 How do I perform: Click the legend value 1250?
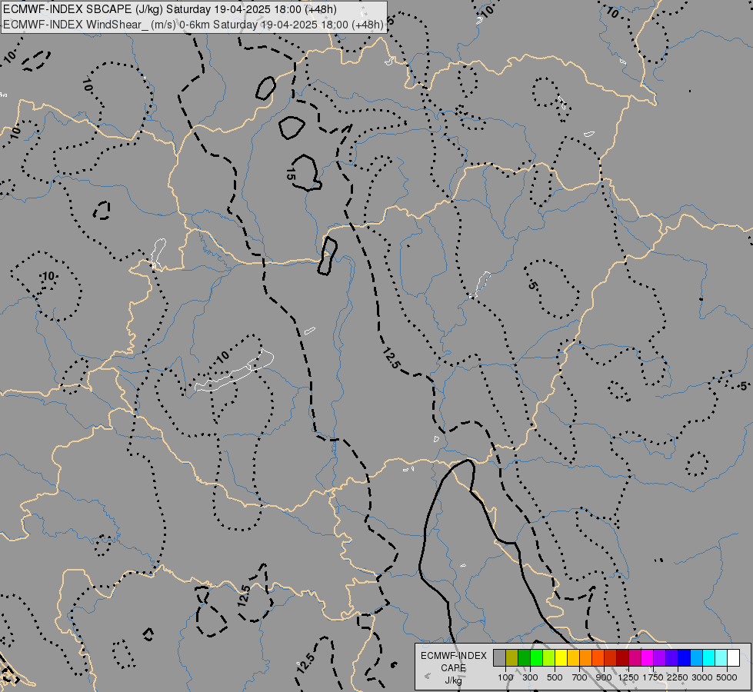pyautogui.click(x=628, y=677)
